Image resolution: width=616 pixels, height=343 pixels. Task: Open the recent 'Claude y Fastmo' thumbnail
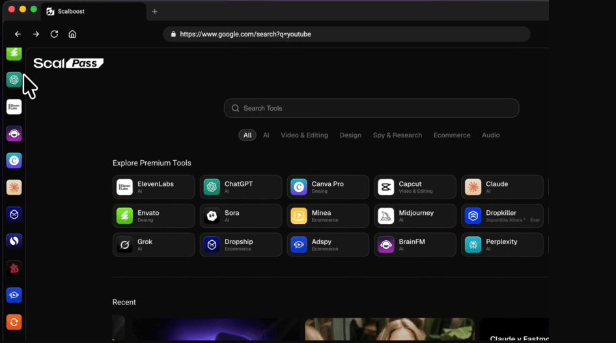pyautogui.click(x=514, y=329)
